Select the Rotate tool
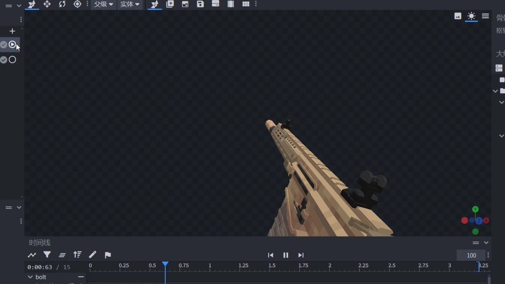 coord(62,4)
